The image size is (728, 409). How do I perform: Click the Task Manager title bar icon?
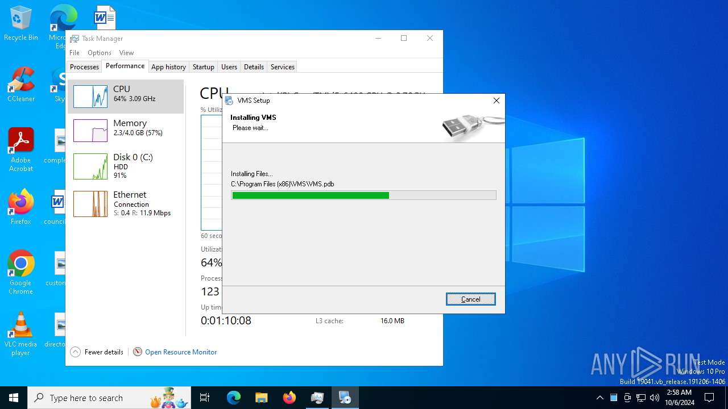75,39
